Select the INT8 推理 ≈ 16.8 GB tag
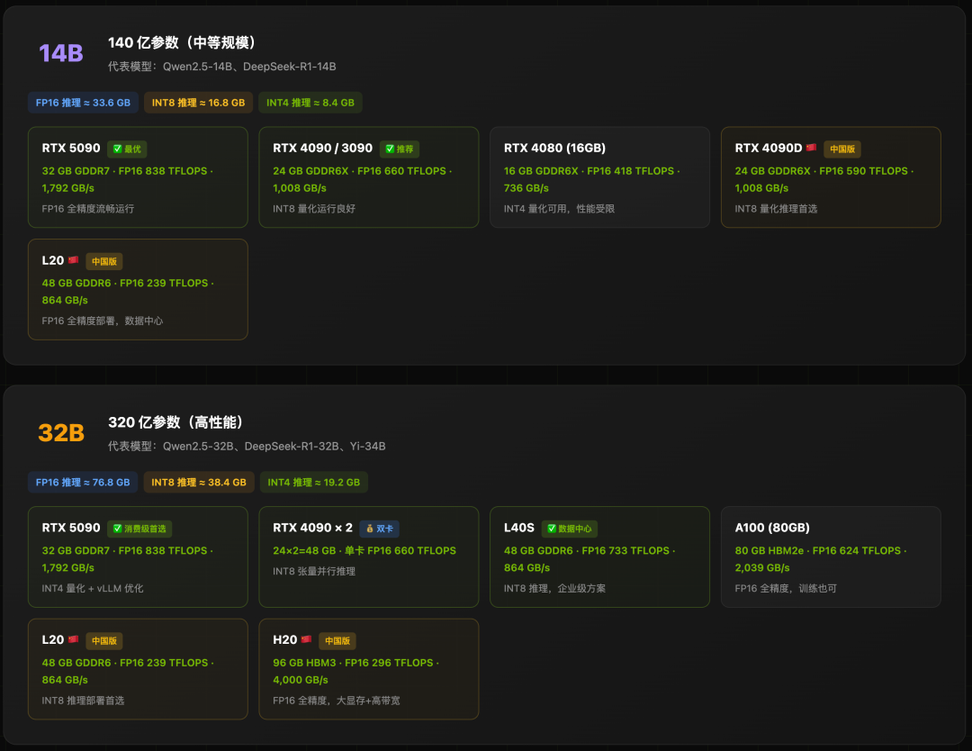 pyautogui.click(x=198, y=103)
